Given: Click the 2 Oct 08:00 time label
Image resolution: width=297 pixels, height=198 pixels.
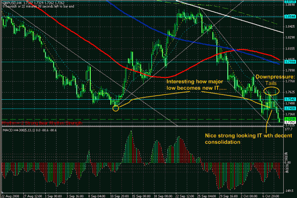Looking at the screenshot, I should pos(249,196).
